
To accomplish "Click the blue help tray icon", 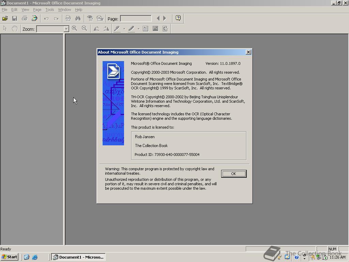I will 297,257.
